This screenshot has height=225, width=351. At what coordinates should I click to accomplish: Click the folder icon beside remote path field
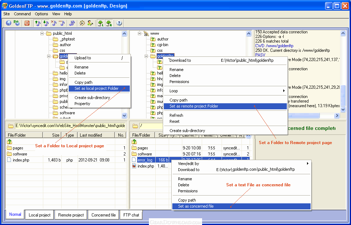[x=135, y=126]
